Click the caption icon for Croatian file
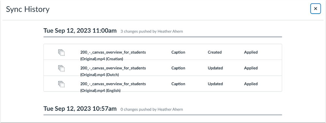This screenshot has width=326, height=123. click(x=62, y=53)
